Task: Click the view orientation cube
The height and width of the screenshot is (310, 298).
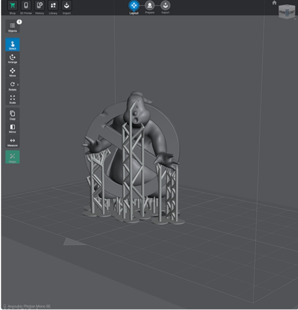Action: coord(287,12)
